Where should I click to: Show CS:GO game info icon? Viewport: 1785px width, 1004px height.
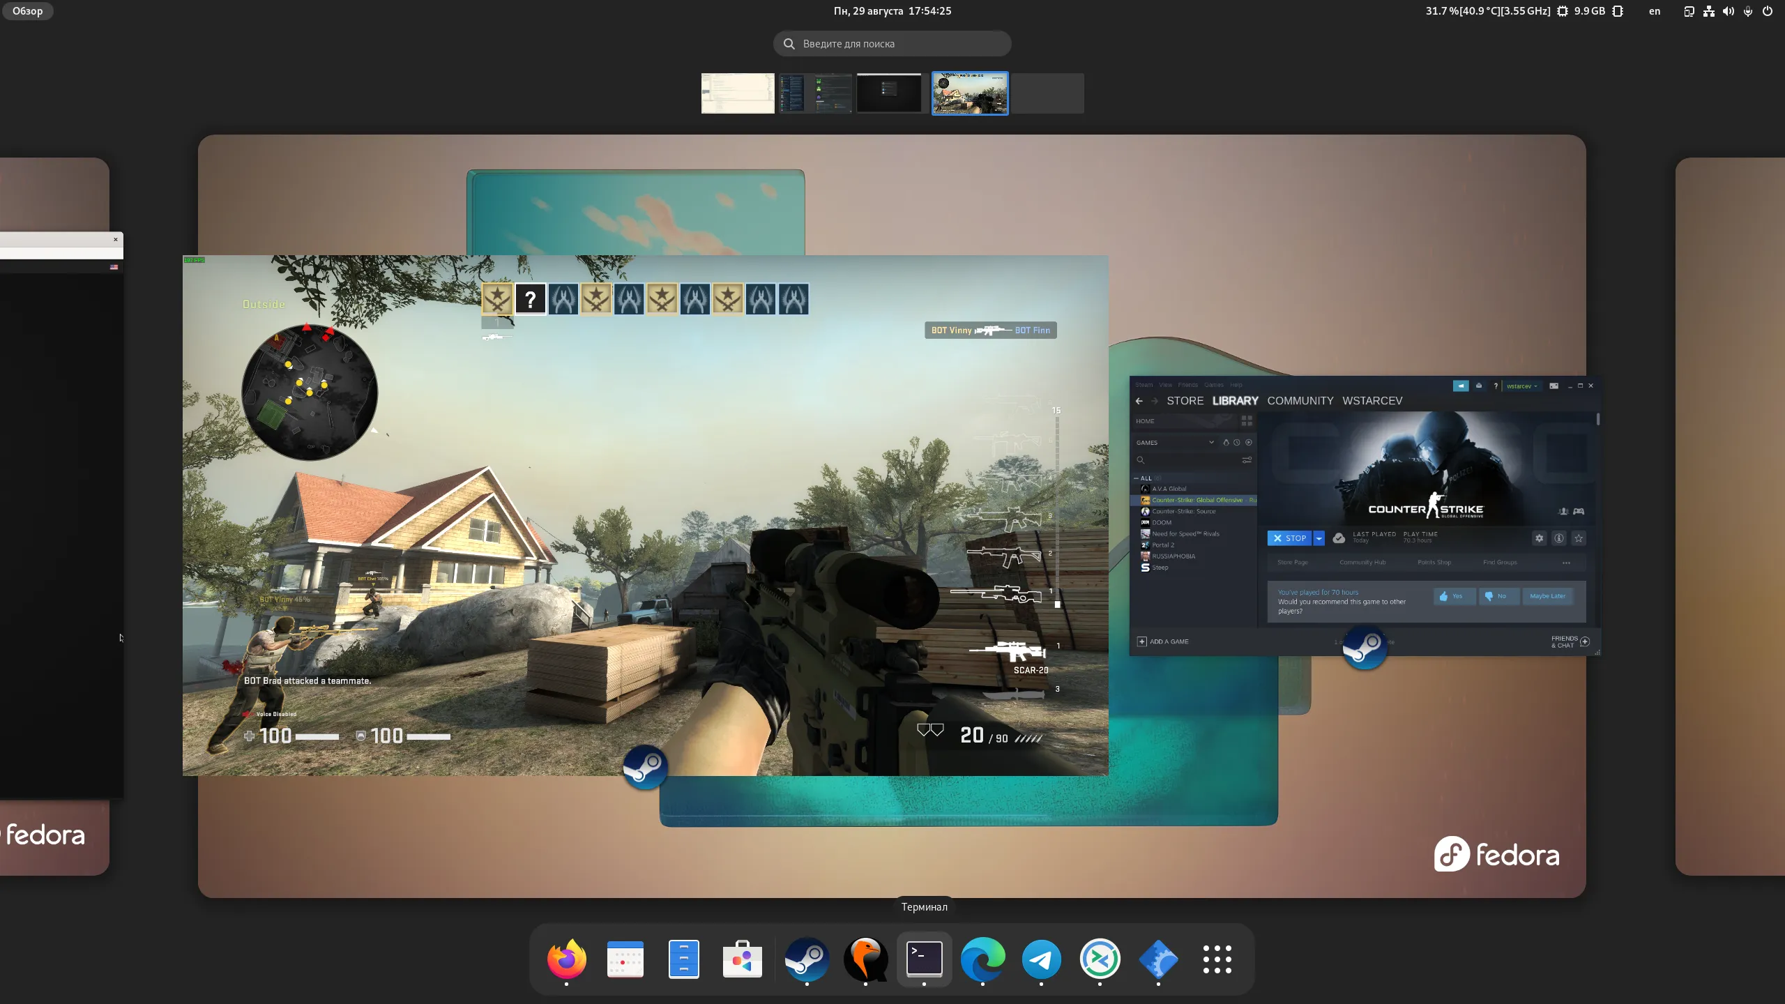(x=1559, y=538)
